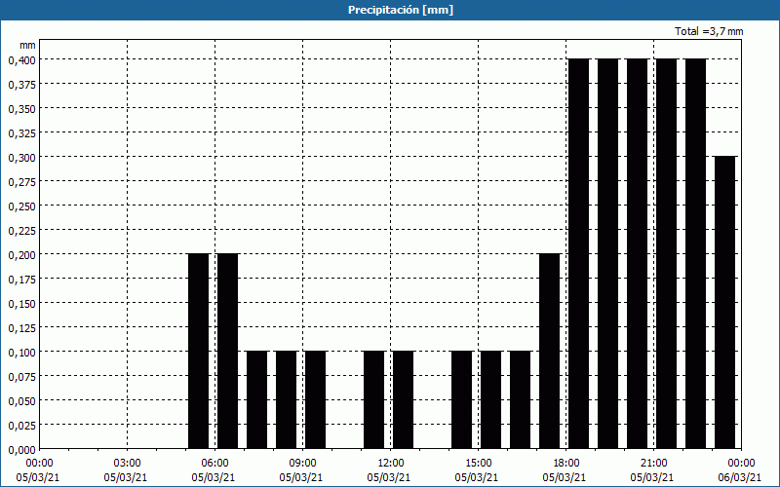The height and width of the screenshot is (487, 780).
Task: Select the 0,250 y-axis label
Action: 21,206
